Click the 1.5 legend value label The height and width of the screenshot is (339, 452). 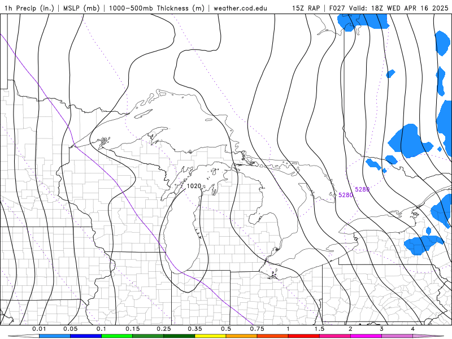pos(319,329)
